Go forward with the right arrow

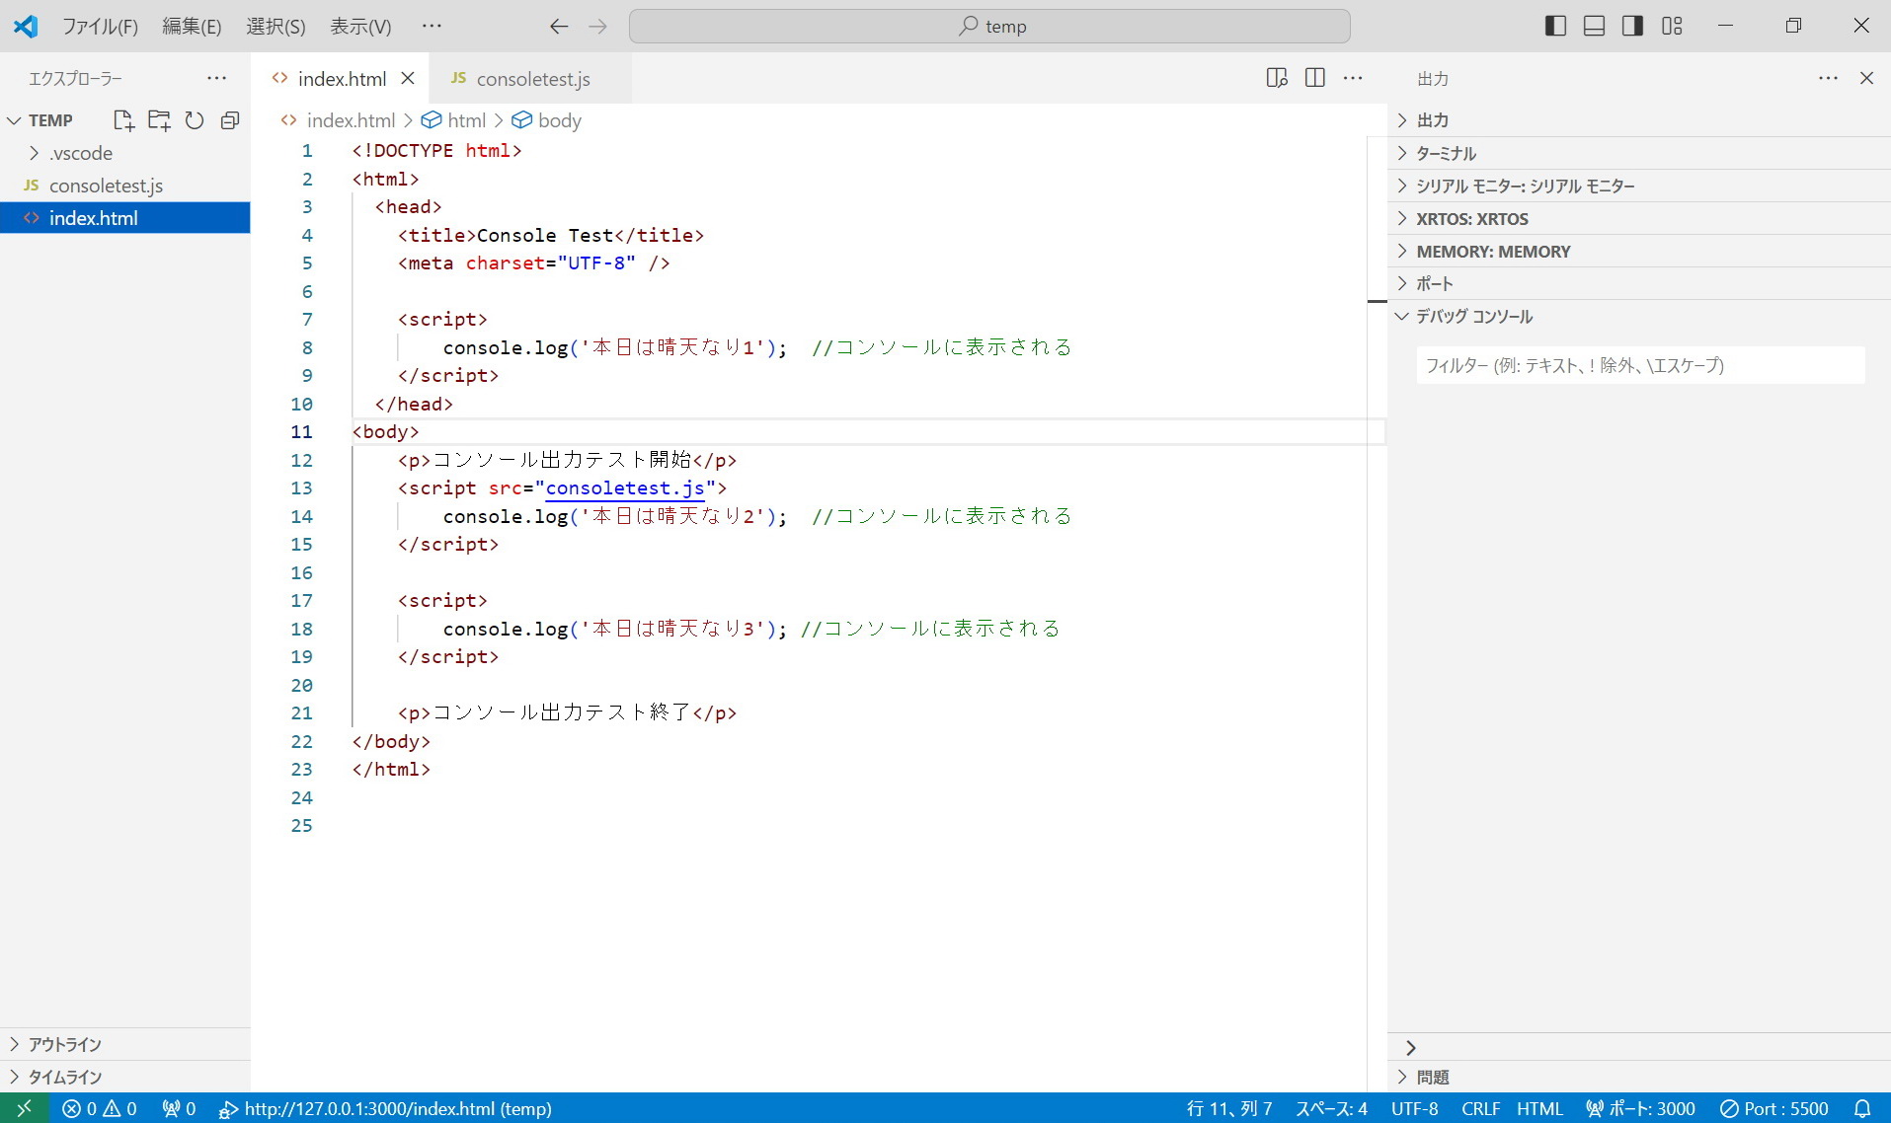597,27
